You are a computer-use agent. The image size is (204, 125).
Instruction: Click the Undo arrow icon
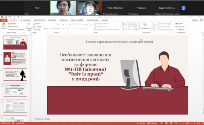(x=9, y=17)
